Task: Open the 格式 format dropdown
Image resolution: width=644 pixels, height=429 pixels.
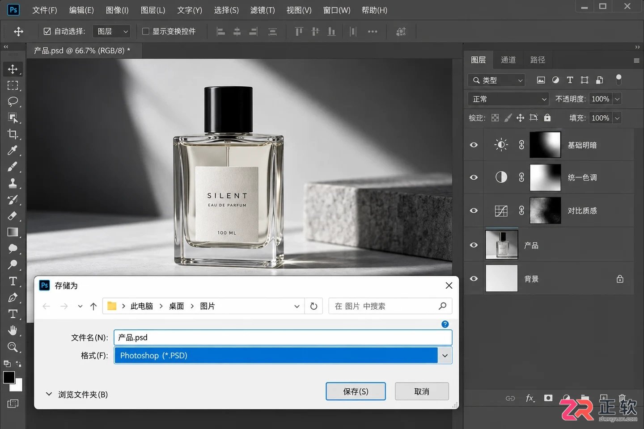Action: point(283,355)
